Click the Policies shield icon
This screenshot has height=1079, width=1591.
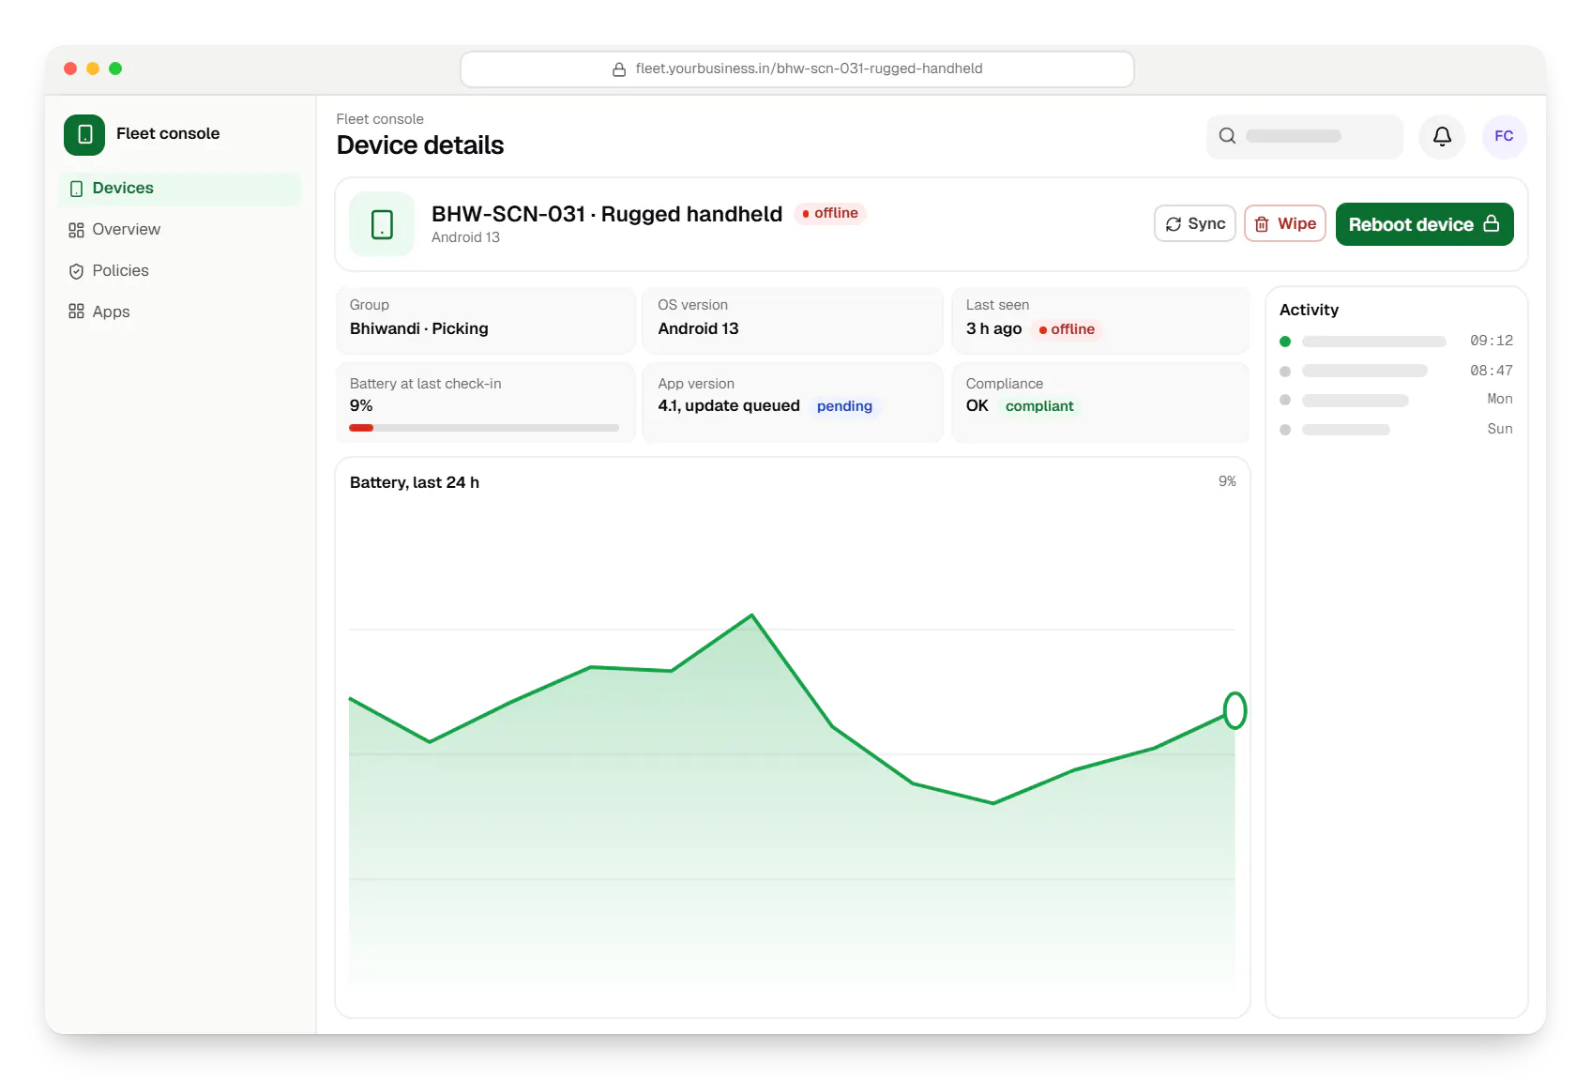[76, 271]
